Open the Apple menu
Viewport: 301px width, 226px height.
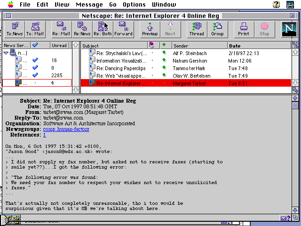pyautogui.click(x=10, y=4)
